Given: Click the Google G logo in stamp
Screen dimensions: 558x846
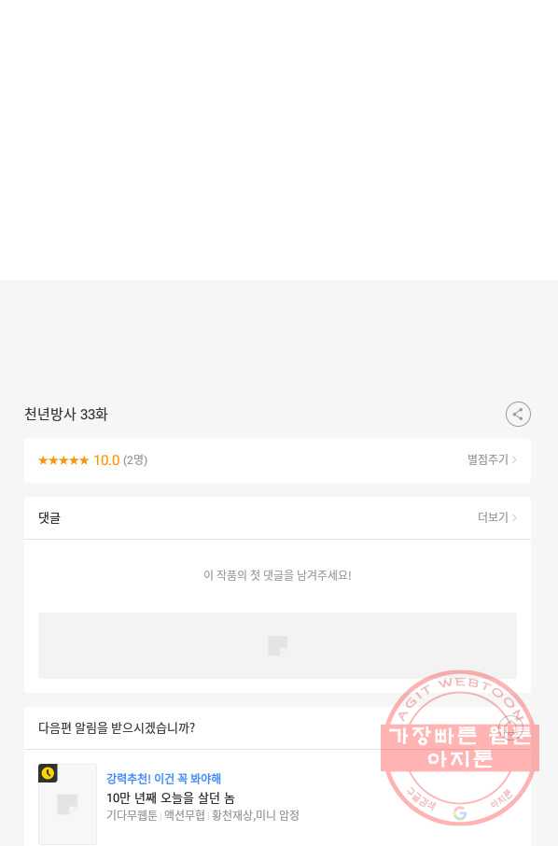Looking at the screenshot, I should (459, 812).
